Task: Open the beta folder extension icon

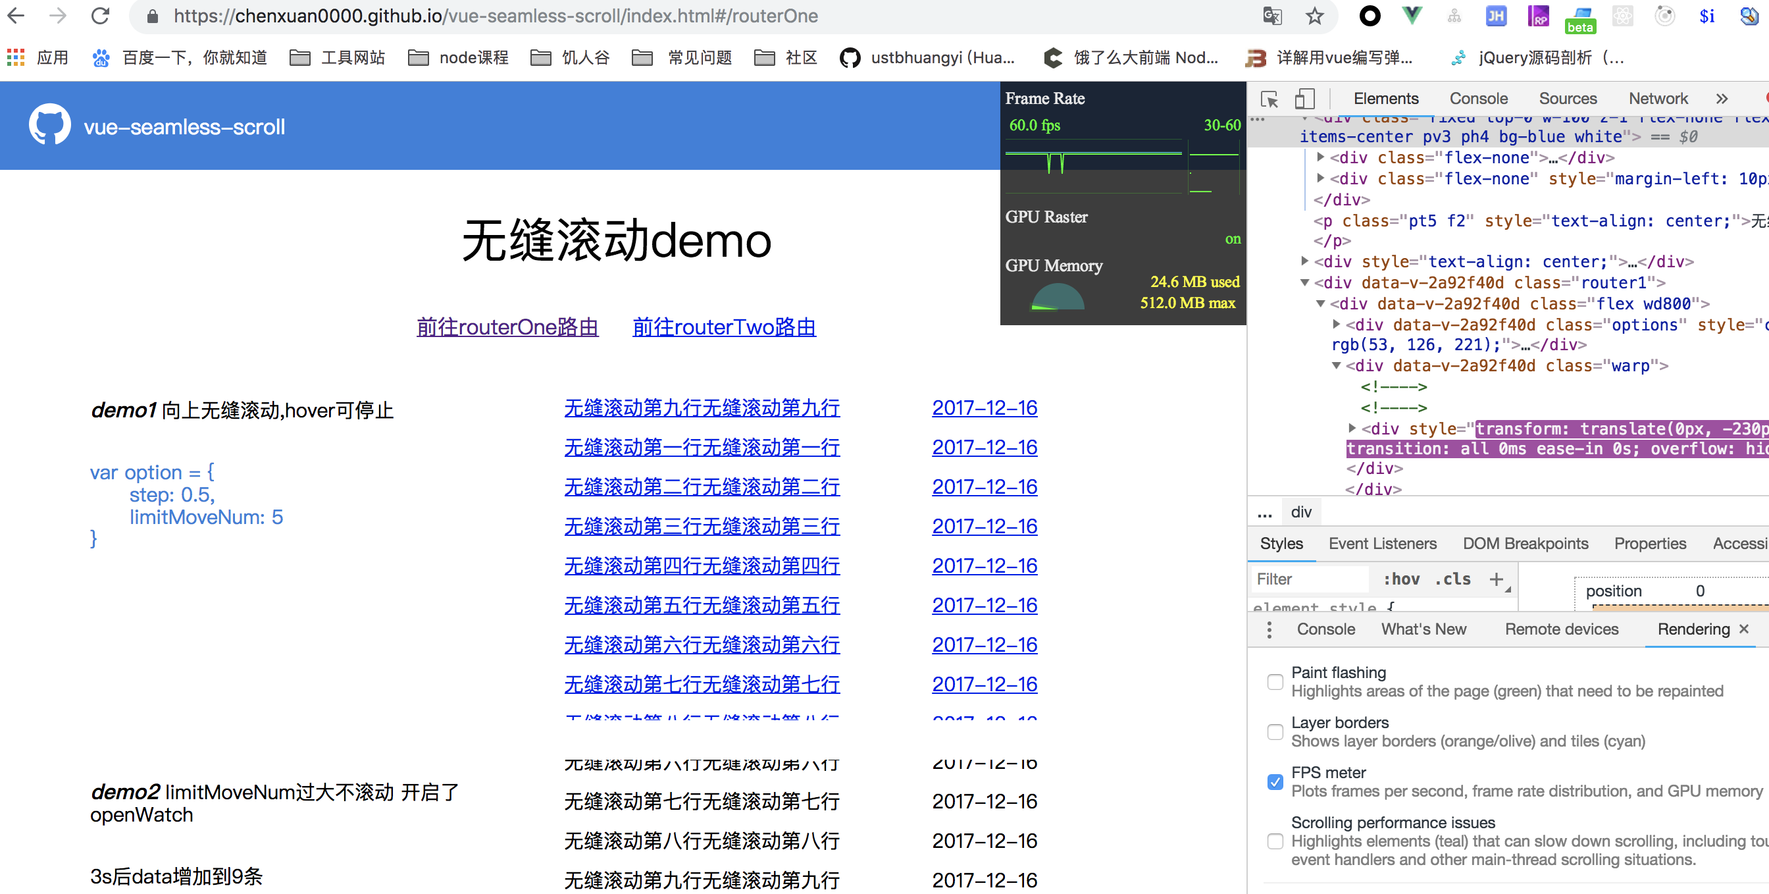Action: 1580,20
